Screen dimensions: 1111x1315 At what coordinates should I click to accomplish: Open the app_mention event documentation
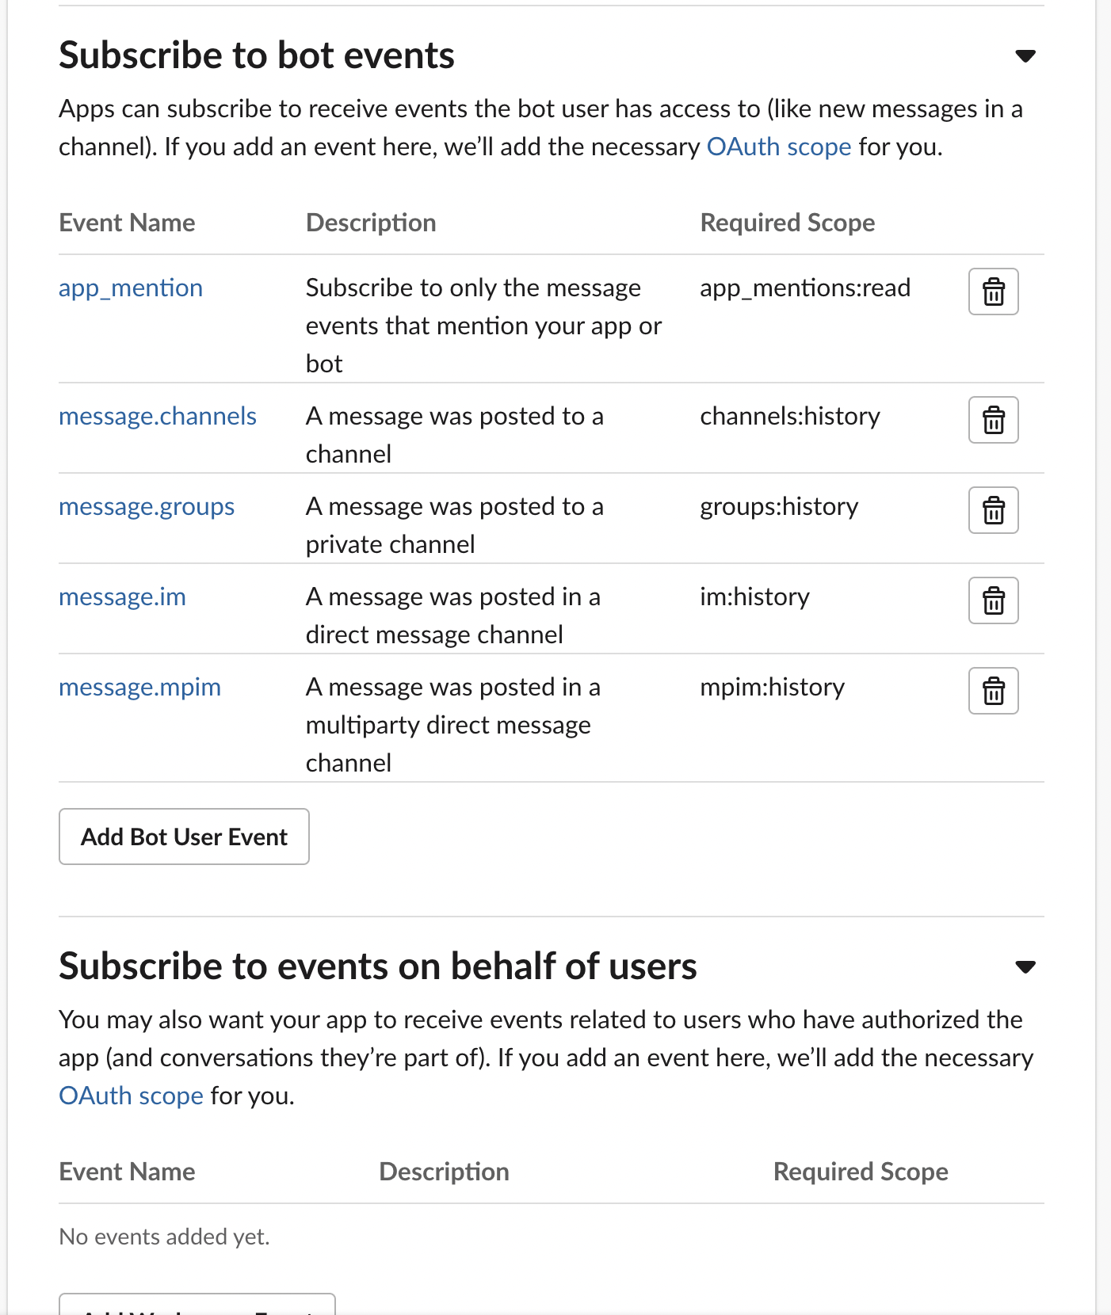(131, 288)
